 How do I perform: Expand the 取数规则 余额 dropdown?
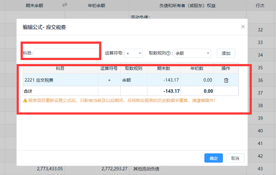point(192,53)
